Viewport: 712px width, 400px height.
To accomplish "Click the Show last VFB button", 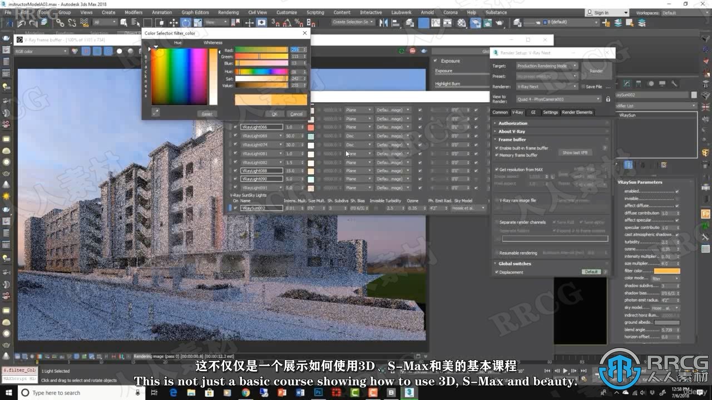I will tap(575, 152).
